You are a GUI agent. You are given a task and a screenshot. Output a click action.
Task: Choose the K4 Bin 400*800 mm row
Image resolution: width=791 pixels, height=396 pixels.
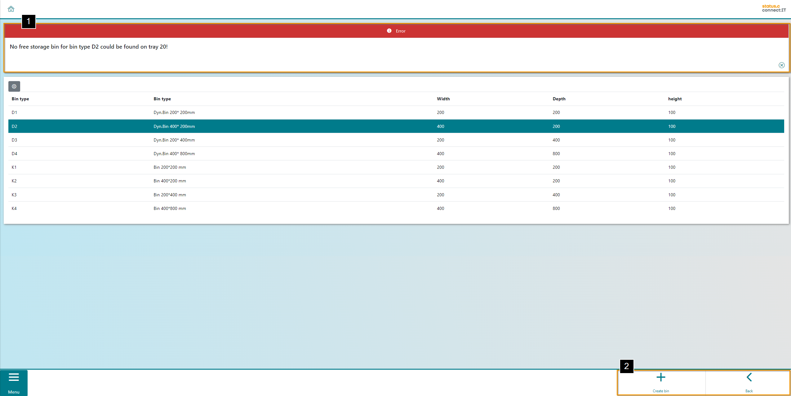point(170,208)
